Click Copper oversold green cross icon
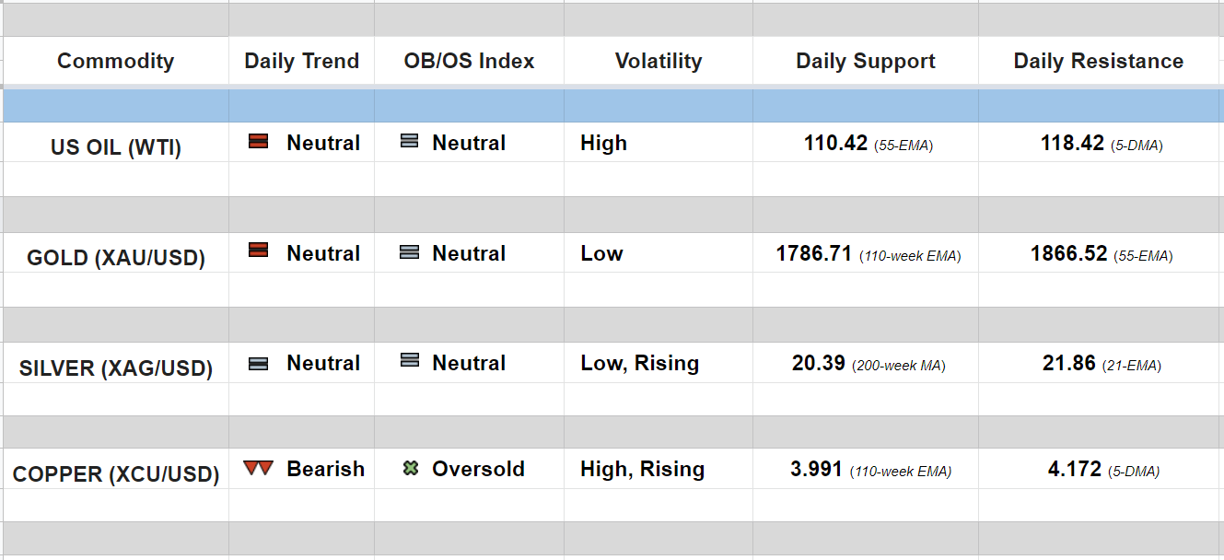 coord(411,469)
